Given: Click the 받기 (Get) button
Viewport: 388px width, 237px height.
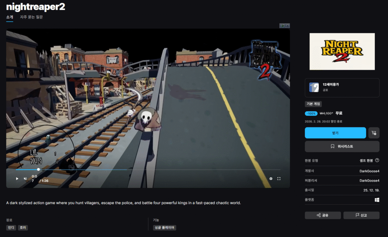Looking at the screenshot, I should tap(335, 133).
